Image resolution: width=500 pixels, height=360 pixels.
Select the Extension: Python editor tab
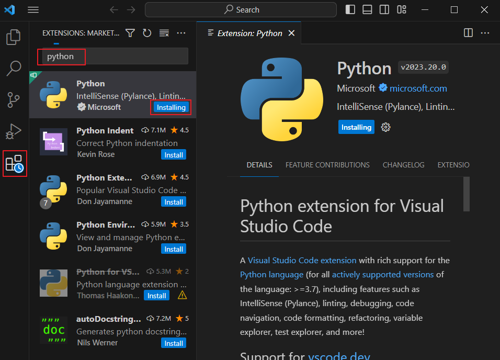(x=249, y=33)
